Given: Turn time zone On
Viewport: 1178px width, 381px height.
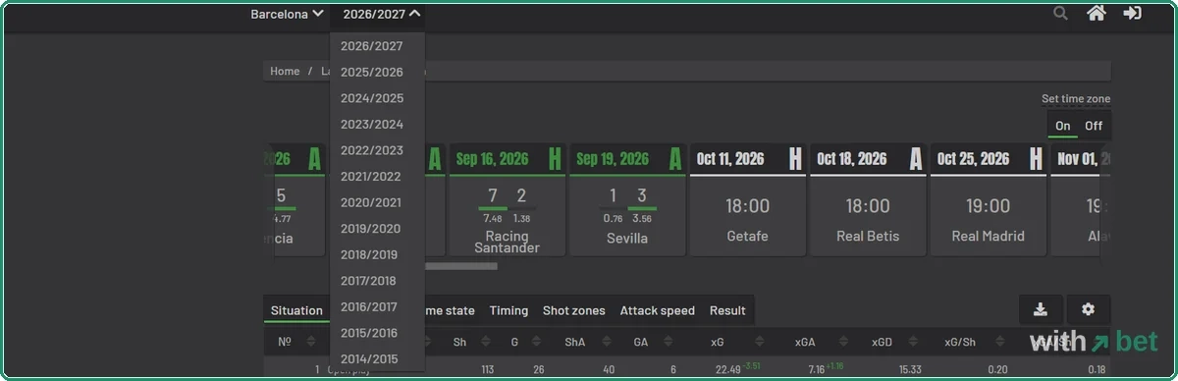Looking at the screenshot, I should click(x=1063, y=126).
